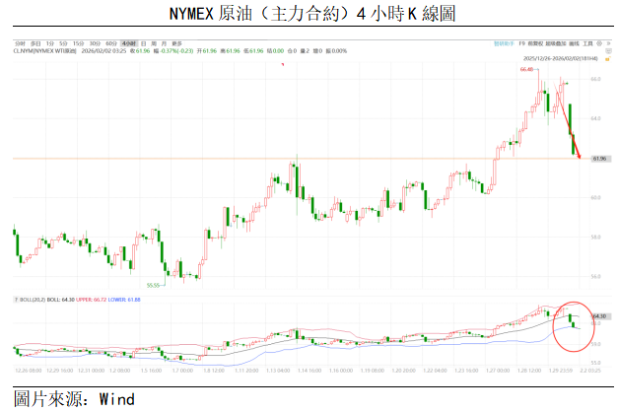Open the BOLL indicator settings icon
Screen dimensions: 618x412
tap(16, 299)
